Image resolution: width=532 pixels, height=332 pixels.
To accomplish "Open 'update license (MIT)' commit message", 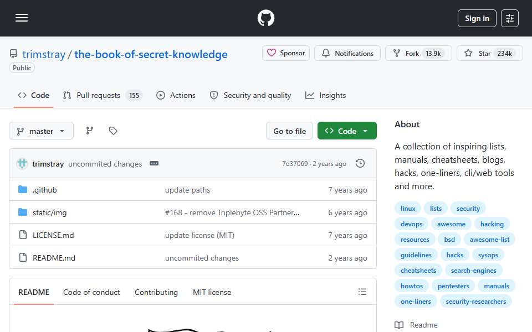I will pos(199,236).
